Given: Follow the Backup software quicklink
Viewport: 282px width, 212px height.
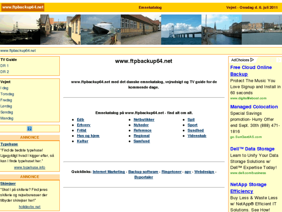Looking at the screenshot, I should [x=143, y=172].
